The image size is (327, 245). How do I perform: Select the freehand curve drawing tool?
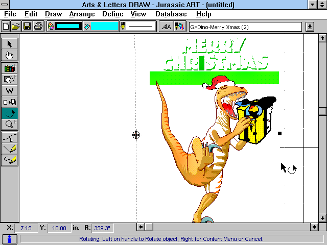coord(10,160)
